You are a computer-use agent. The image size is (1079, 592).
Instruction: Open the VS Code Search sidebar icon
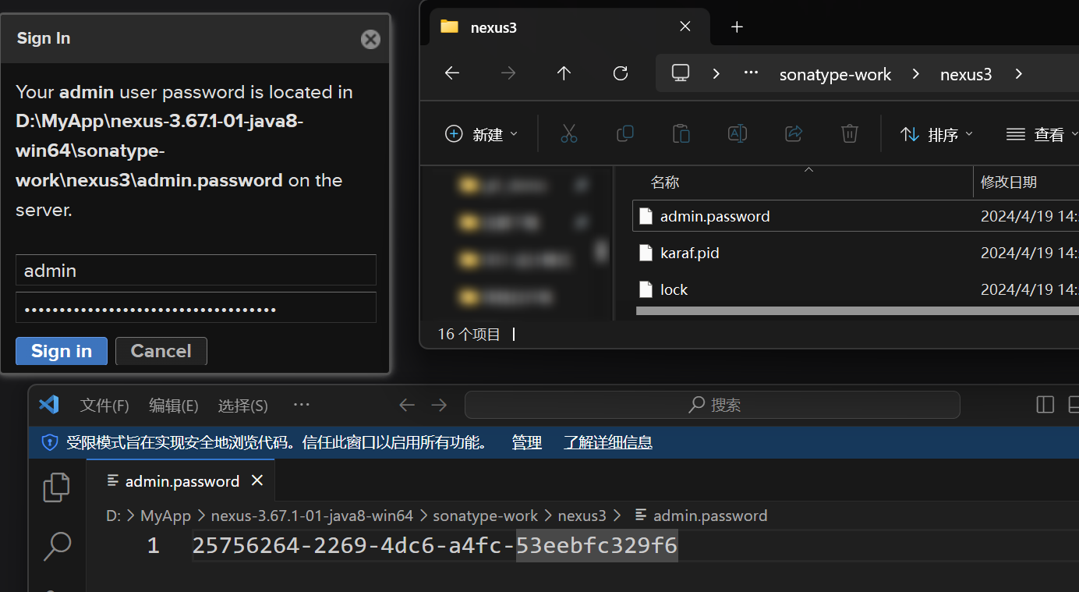pyautogui.click(x=57, y=546)
